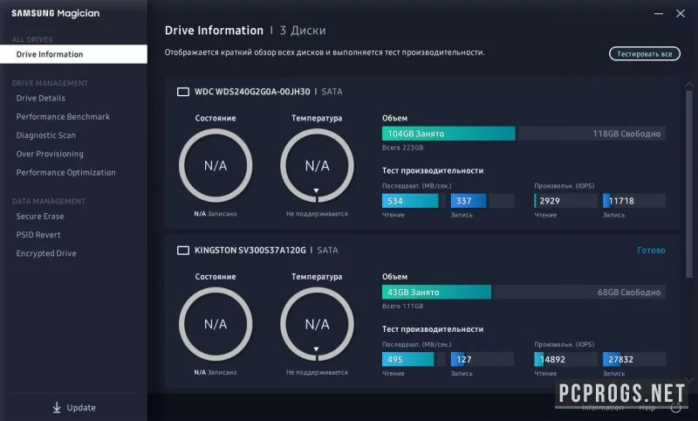The image size is (698, 421).
Task: Click Kingston random read value 14892
Action: (x=552, y=360)
